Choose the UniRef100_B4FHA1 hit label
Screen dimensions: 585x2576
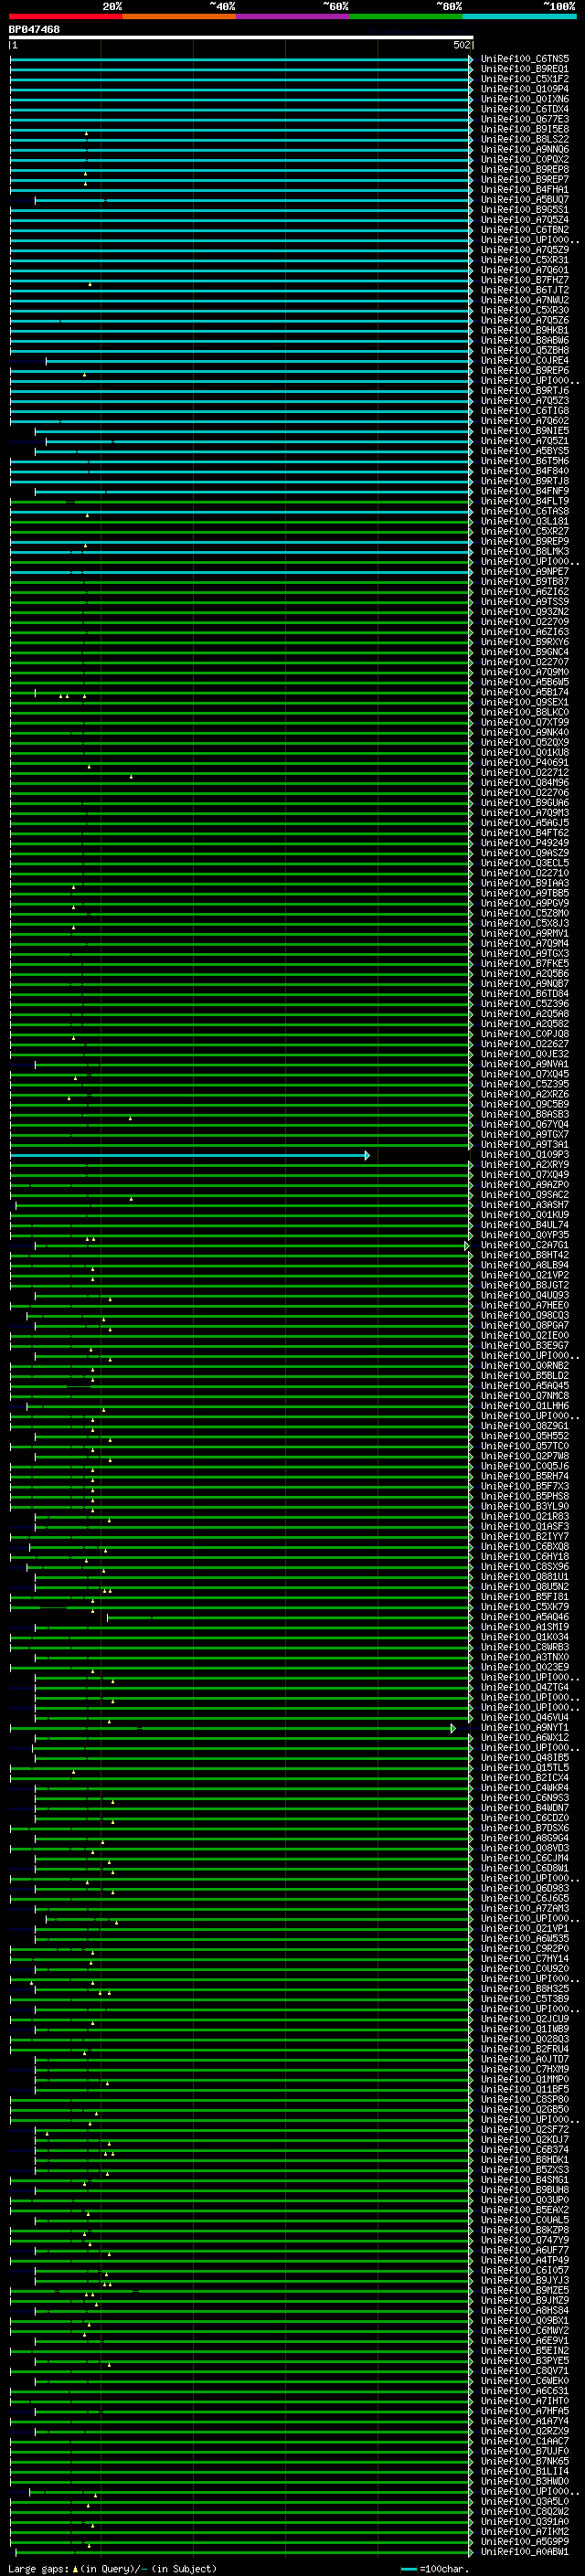[525, 190]
